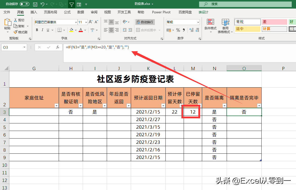This screenshot has height=190, width=296.
Task: Open the Power Pivot tab
Action: [161, 12]
